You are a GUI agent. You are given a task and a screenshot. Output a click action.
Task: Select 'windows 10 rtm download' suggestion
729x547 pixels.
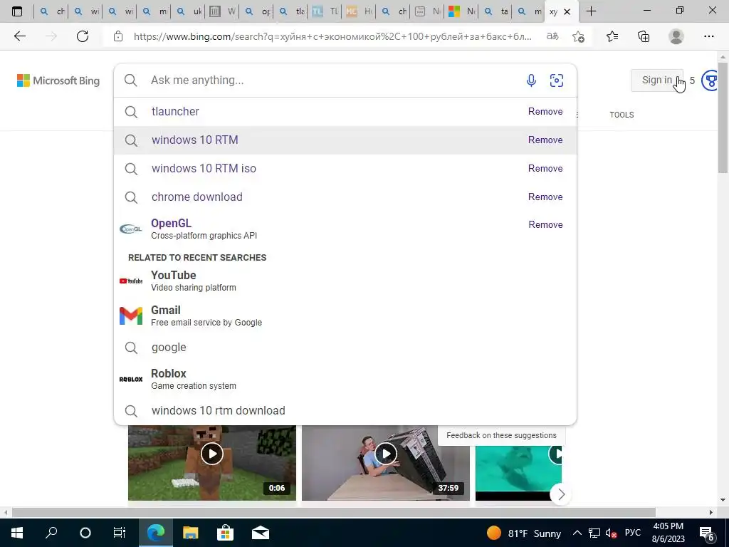[345, 411]
